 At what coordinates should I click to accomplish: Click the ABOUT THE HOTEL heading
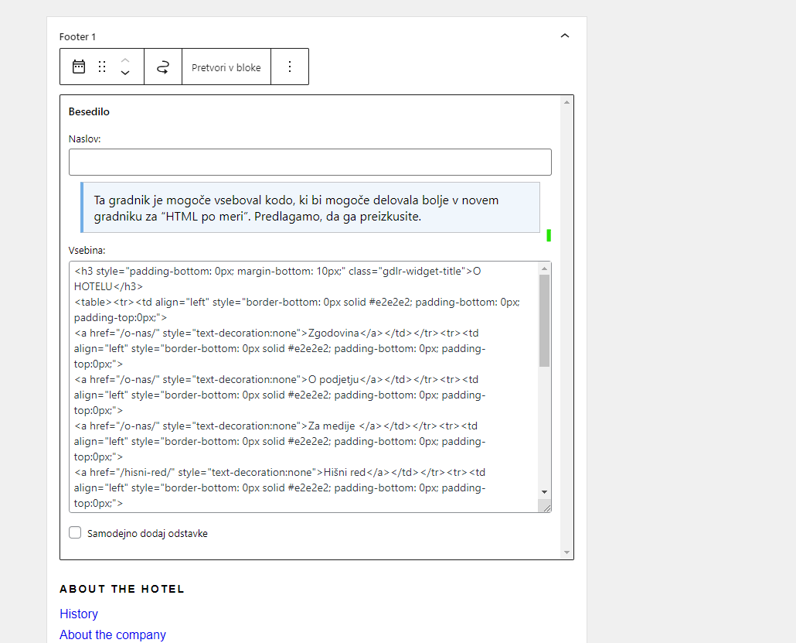click(x=122, y=589)
